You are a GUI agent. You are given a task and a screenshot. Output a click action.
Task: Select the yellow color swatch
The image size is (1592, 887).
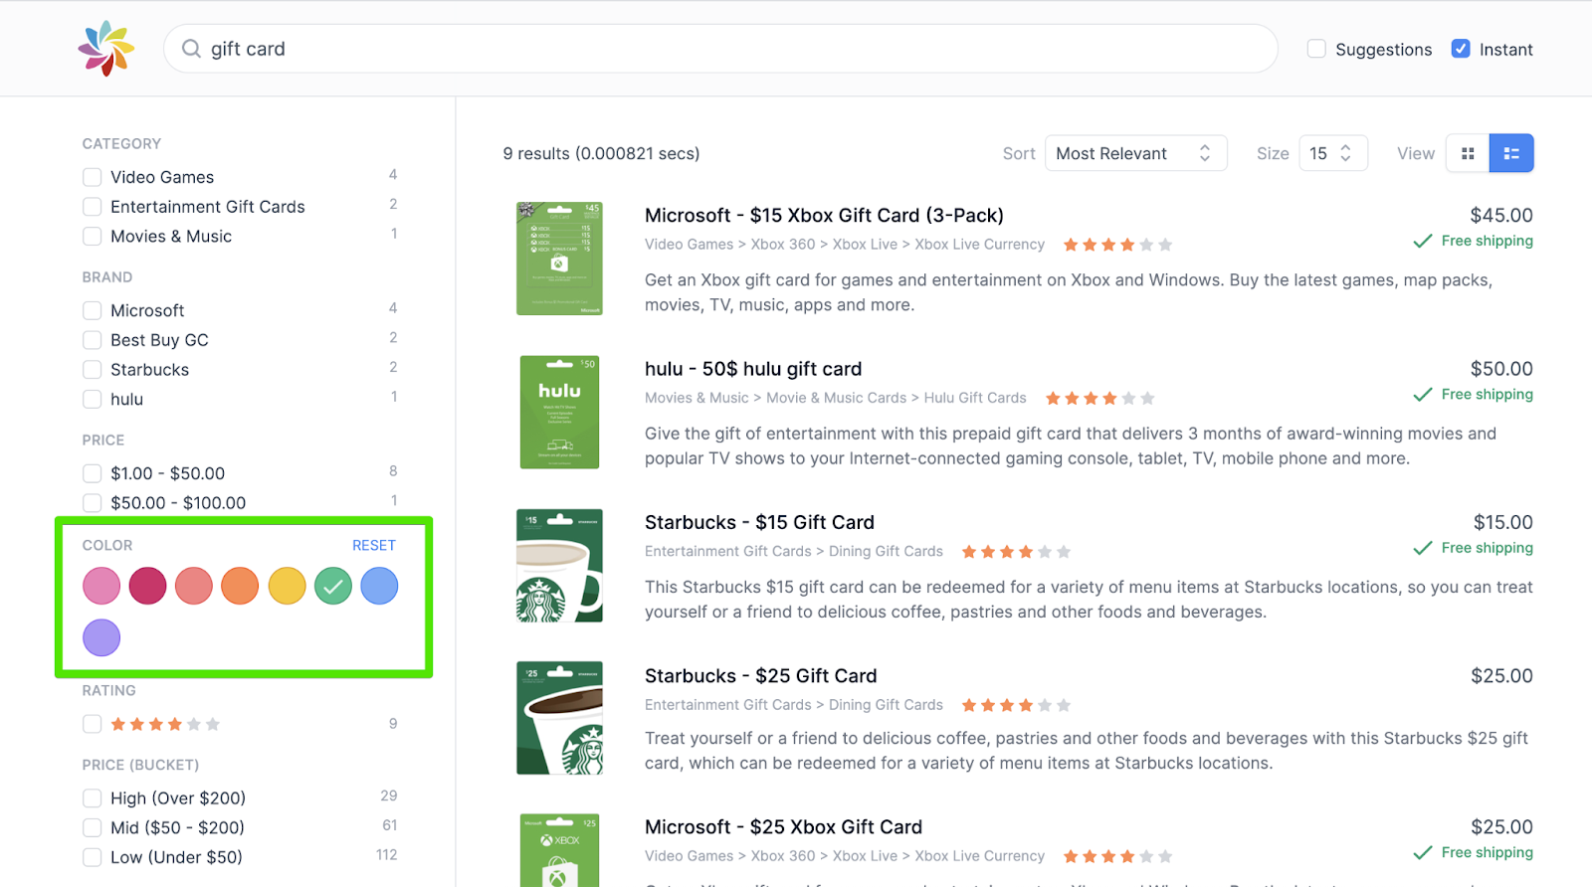tap(287, 586)
